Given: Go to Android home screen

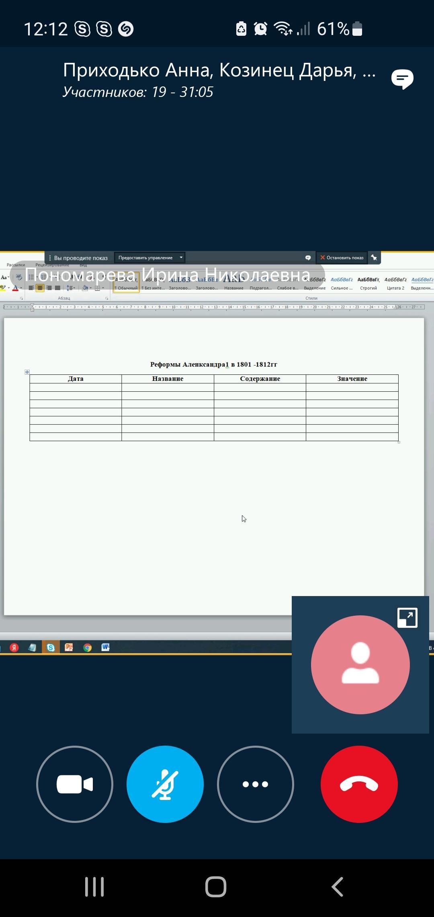Looking at the screenshot, I should (216, 887).
